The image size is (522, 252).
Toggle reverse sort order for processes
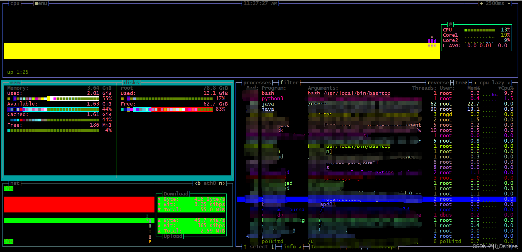[x=438, y=83]
